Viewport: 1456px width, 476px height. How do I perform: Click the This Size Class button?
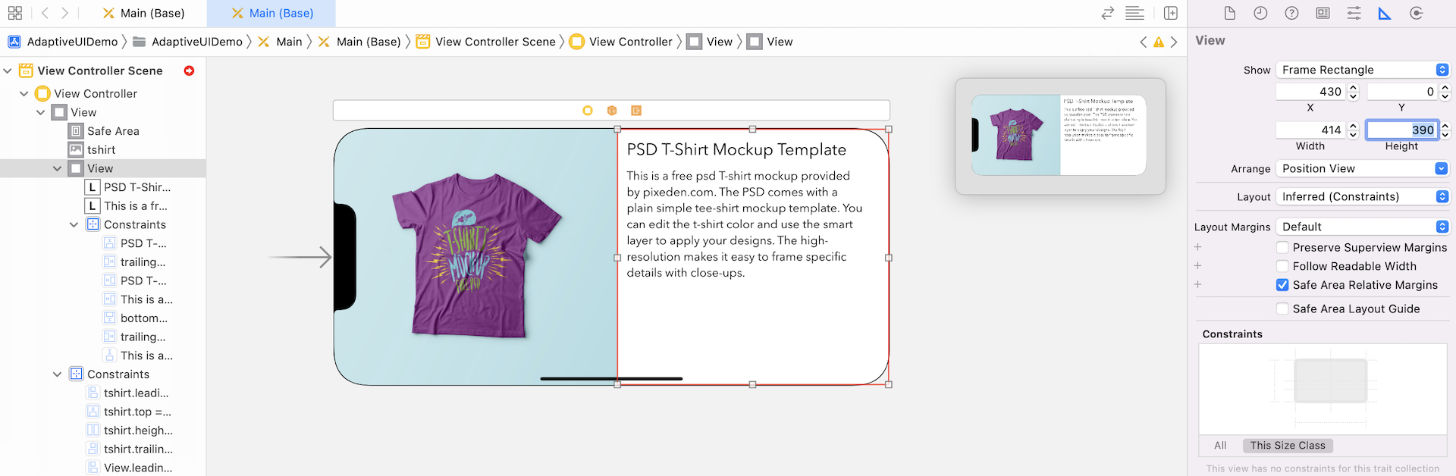click(1288, 446)
